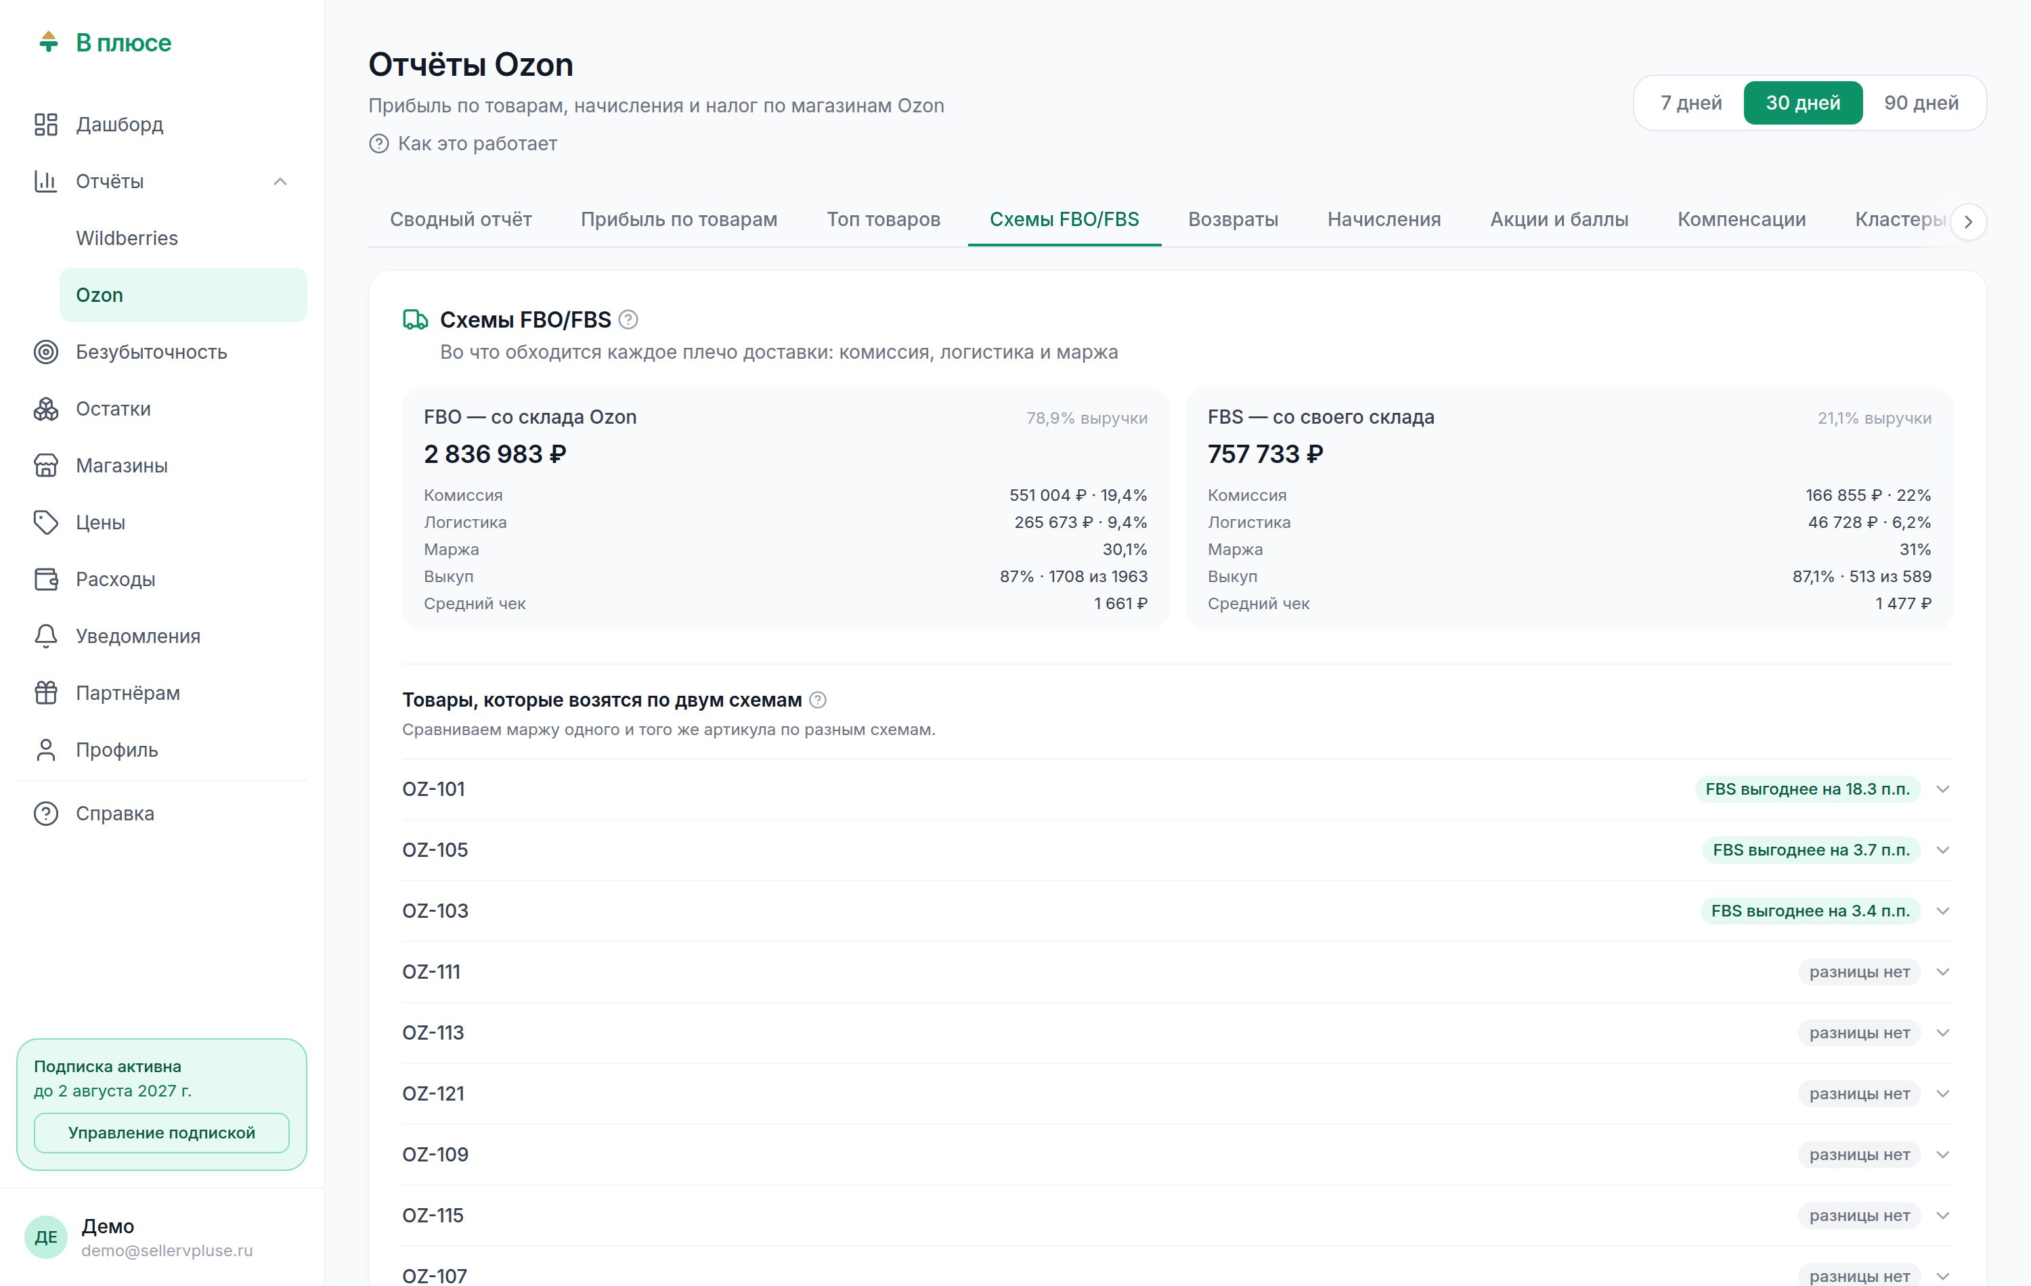Click the FBS выгоднее на 3.4 п.п. badge
Viewport: 2031px width, 1286px height.
click(1810, 911)
